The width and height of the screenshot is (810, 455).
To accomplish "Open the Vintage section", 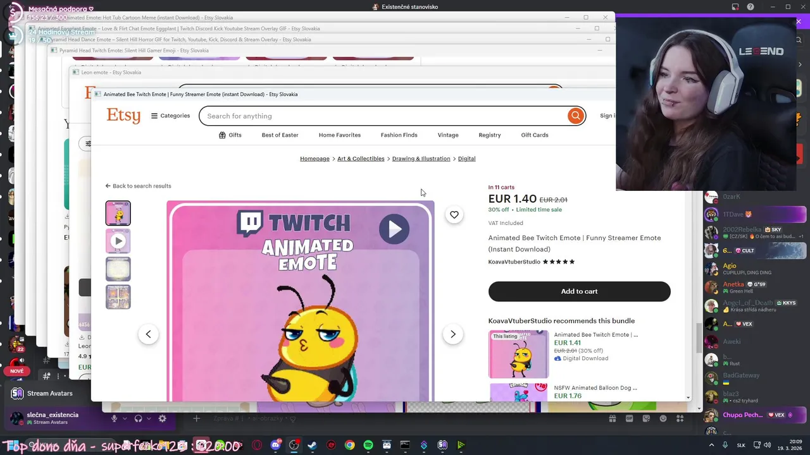I will (x=448, y=135).
